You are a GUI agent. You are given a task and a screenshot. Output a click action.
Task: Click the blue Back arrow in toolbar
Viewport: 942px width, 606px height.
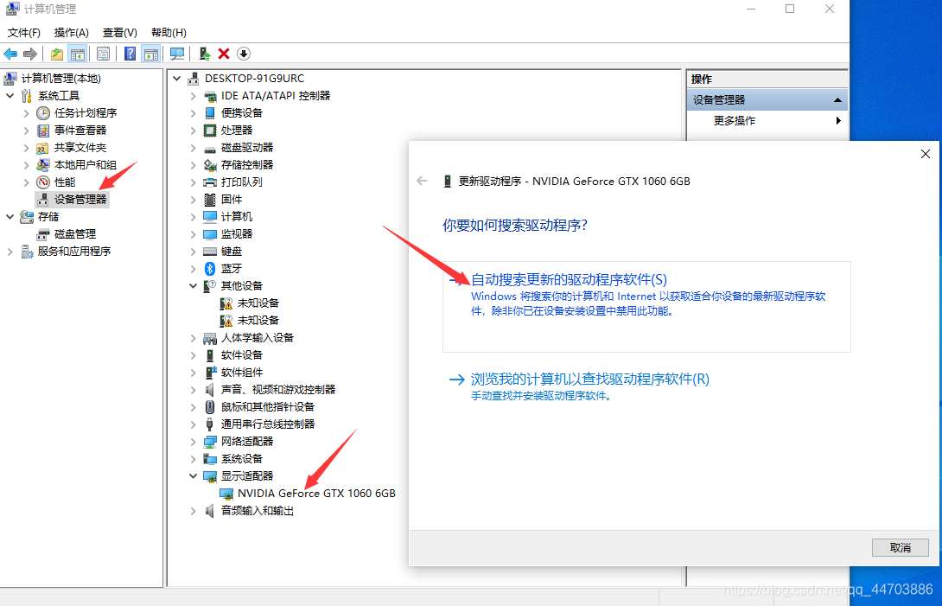[10, 54]
